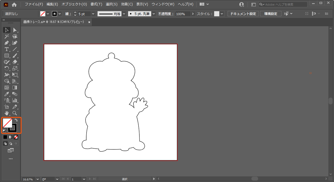Select the Perspective Grid tool
The height and width of the screenshot is (182, 334).
point(15,81)
